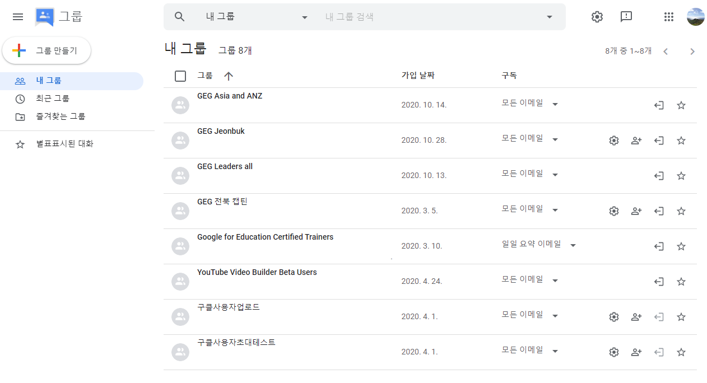Star the GEG Leaders all group

[x=681, y=176]
